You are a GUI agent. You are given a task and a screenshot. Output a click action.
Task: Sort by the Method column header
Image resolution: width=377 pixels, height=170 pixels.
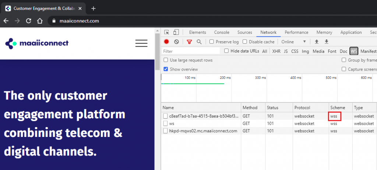[x=253, y=108]
